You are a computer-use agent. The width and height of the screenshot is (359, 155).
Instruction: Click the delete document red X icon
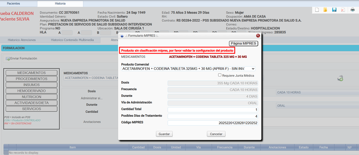point(343,10)
